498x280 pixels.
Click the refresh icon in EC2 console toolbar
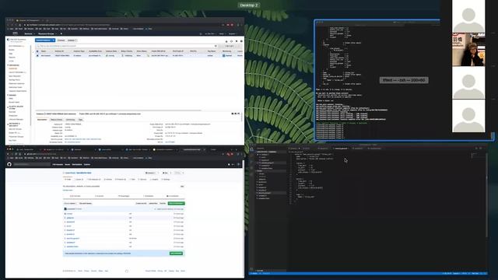coord(231,41)
